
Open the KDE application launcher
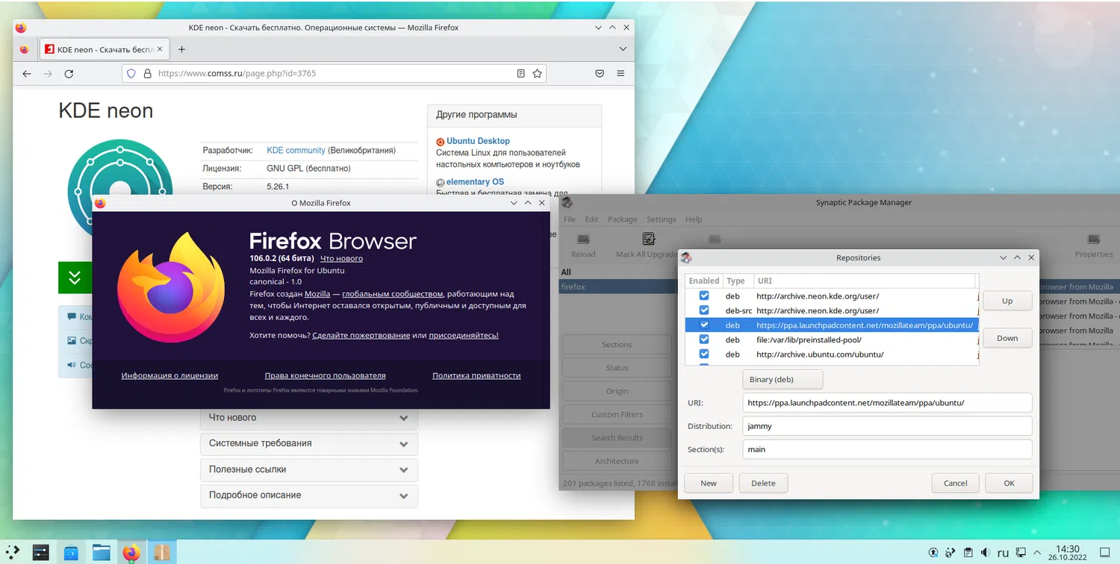(13, 553)
